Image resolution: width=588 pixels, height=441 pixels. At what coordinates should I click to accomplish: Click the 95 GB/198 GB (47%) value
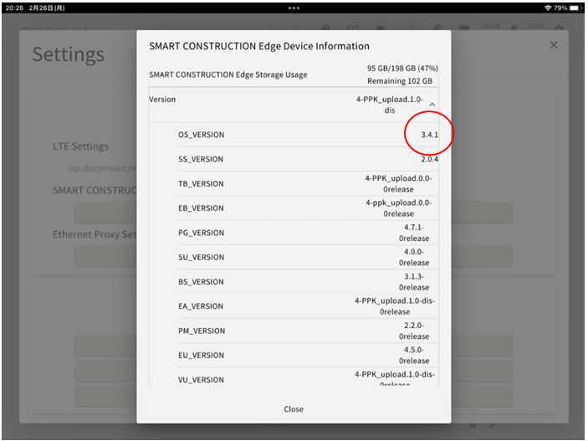coord(402,69)
